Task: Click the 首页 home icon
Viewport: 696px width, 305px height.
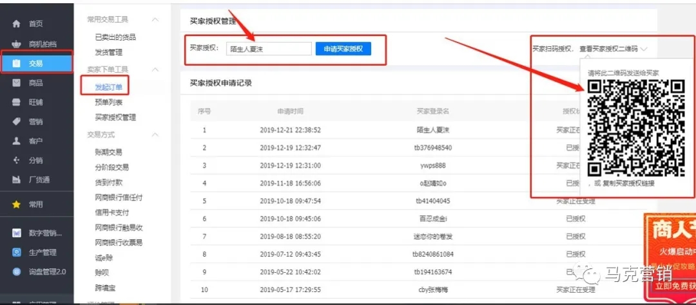Action: click(x=17, y=24)
